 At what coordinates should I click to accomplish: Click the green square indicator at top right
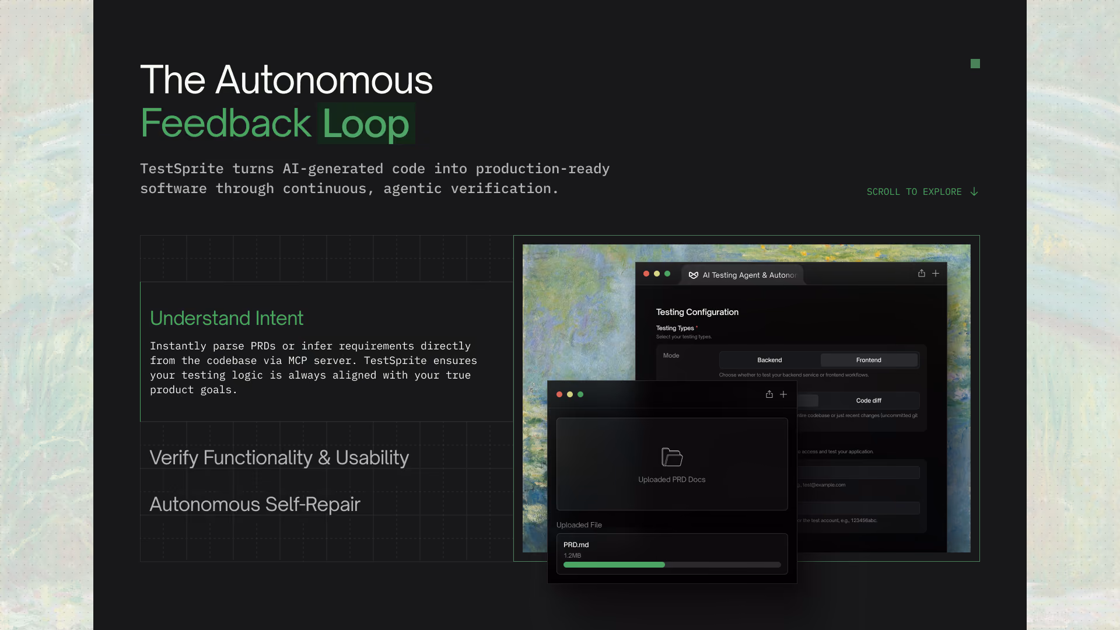coord(975,64)
